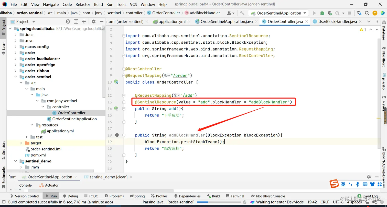Toggle the Bookmarks tool window on the left stripe

(x=4, y=178)
